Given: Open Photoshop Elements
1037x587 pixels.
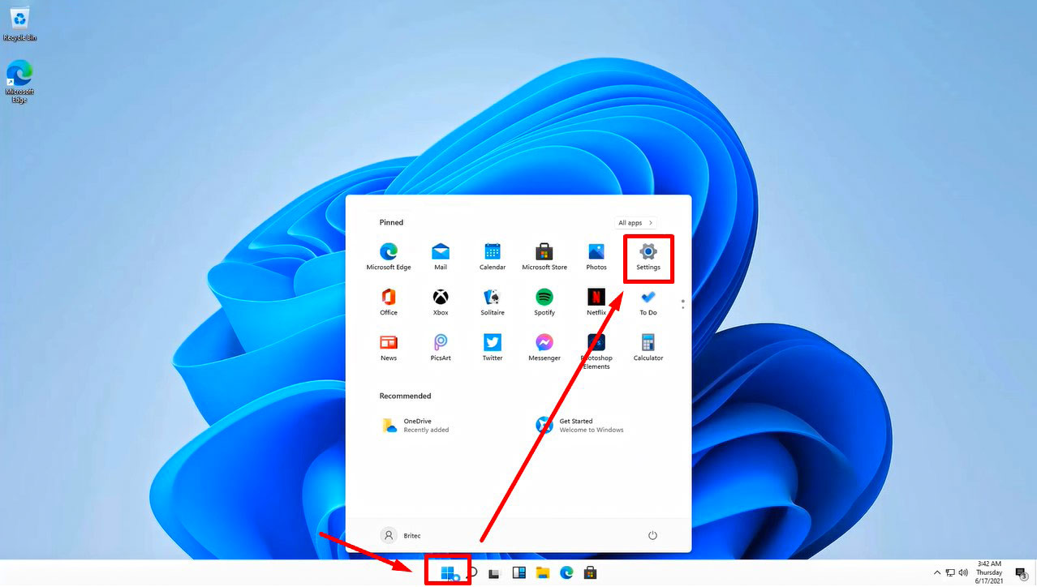Looking at the screenshot, I should point(596,352).
